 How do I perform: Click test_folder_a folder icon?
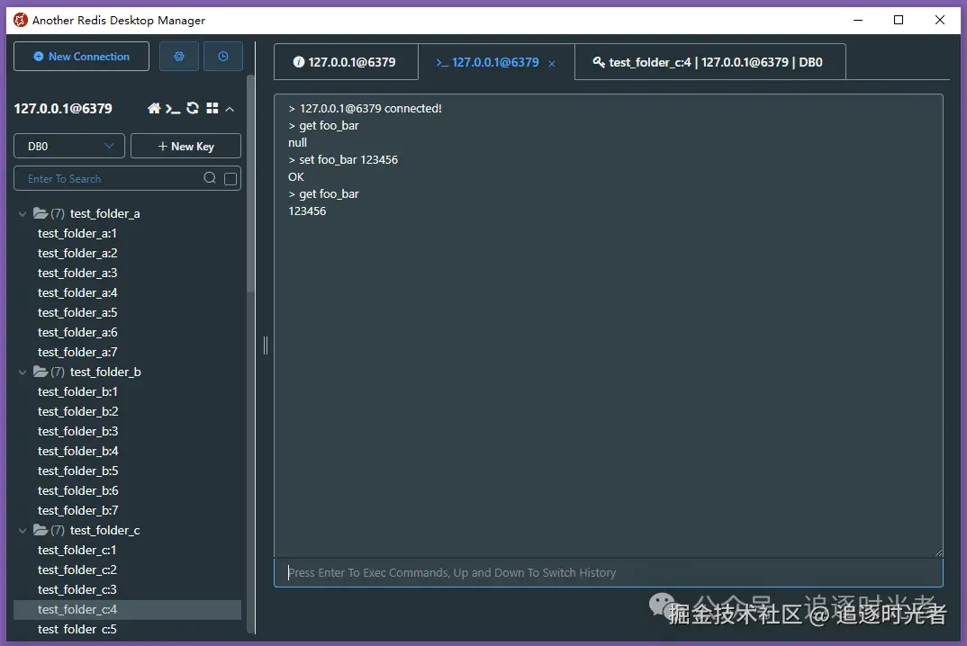click(x=41, y=213)
